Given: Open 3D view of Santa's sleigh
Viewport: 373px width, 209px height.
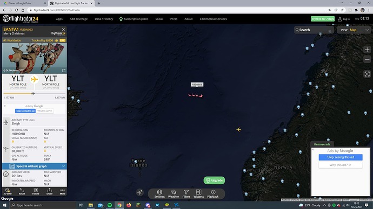Looking at the screenshot, I should 8,191.
